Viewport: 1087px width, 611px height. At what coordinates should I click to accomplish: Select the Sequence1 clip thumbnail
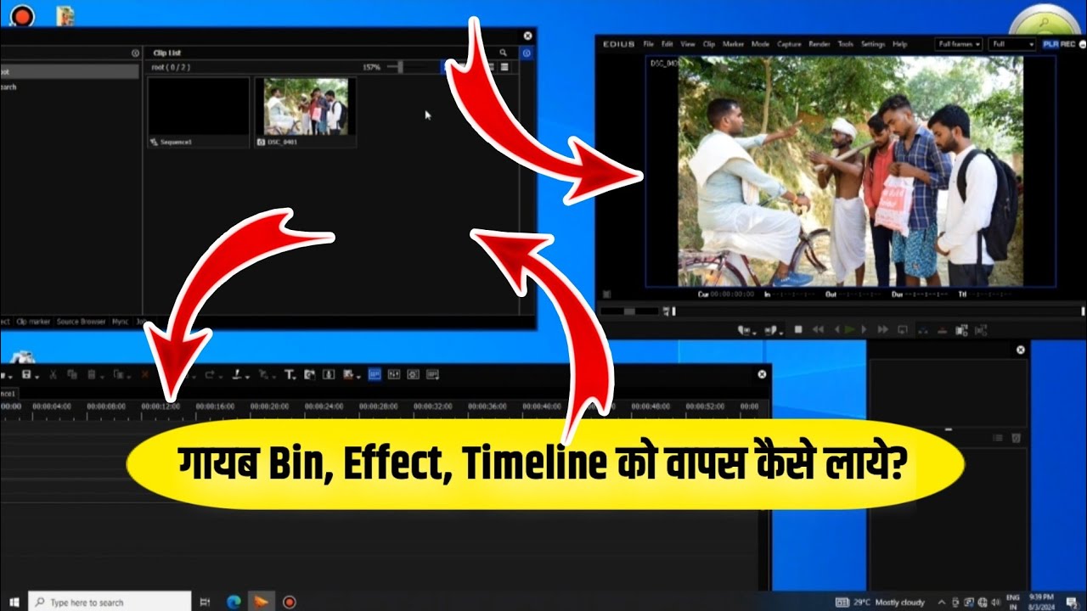tap(199, 106)
